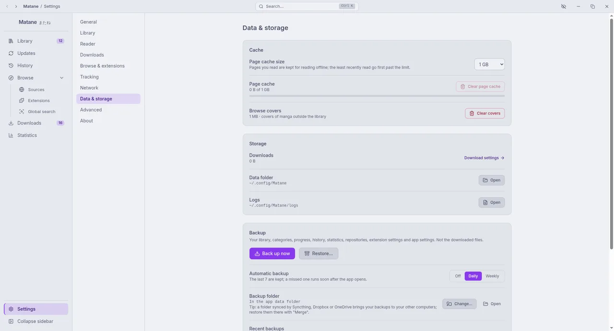Click the Settings gear icon
Screen dimensions: 614x331
[x=11, y=309]
